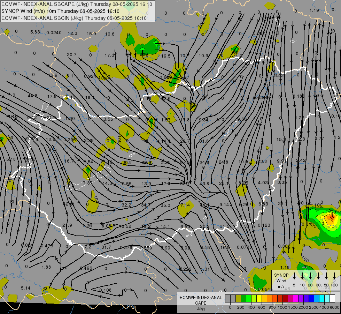Viewport: 341px width, 314px height.
Task: Click the 30 m/s wind arrow in legend
Action: click(x=318, y=276)
